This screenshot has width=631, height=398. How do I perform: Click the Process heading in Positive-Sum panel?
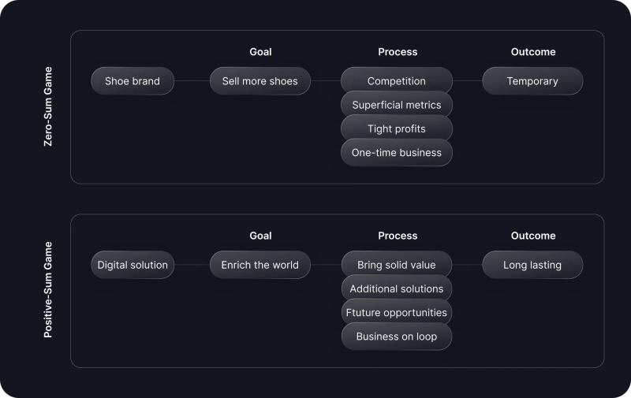pyautogui.click(x=398, y=236)
